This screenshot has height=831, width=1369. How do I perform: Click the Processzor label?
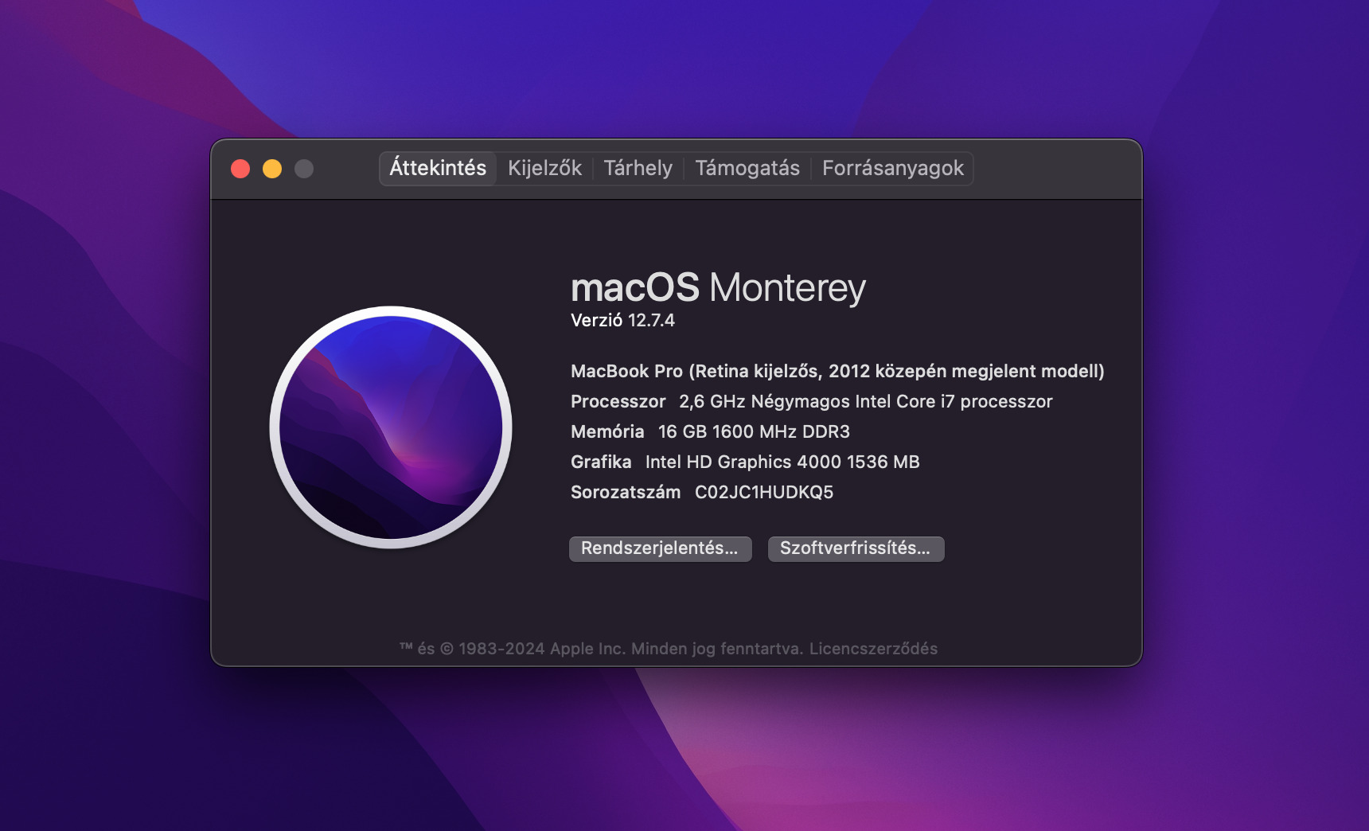tap(618, 401)
